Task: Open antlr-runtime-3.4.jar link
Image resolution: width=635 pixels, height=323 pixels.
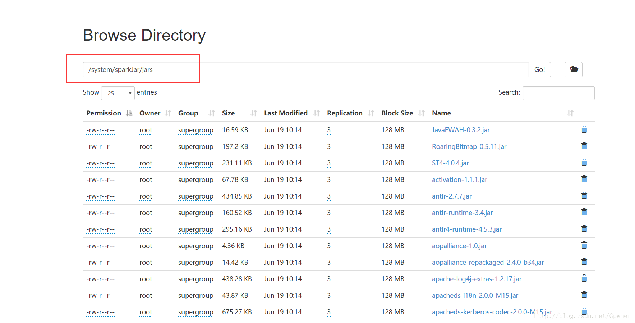Action: click(x=462, y=213)
